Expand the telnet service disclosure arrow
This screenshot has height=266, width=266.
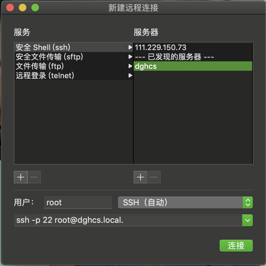pyautogui.click(x=130, y=75)
